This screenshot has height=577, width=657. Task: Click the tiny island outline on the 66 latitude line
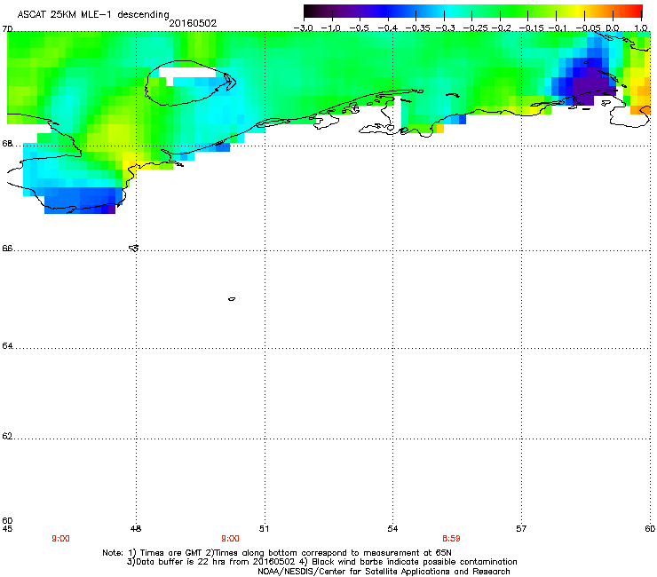(134, 248)
